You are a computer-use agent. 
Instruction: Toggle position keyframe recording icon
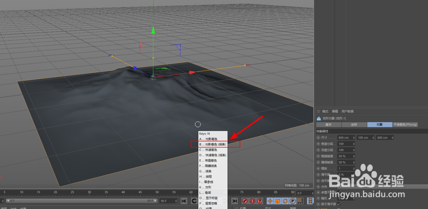click(270, 201)
